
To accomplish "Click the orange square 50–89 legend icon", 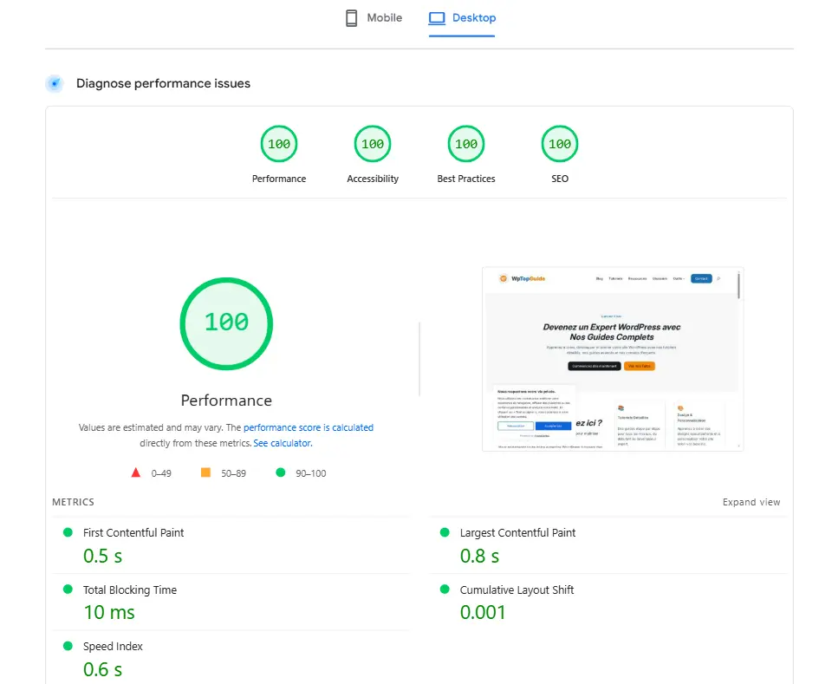I will 205,472.
